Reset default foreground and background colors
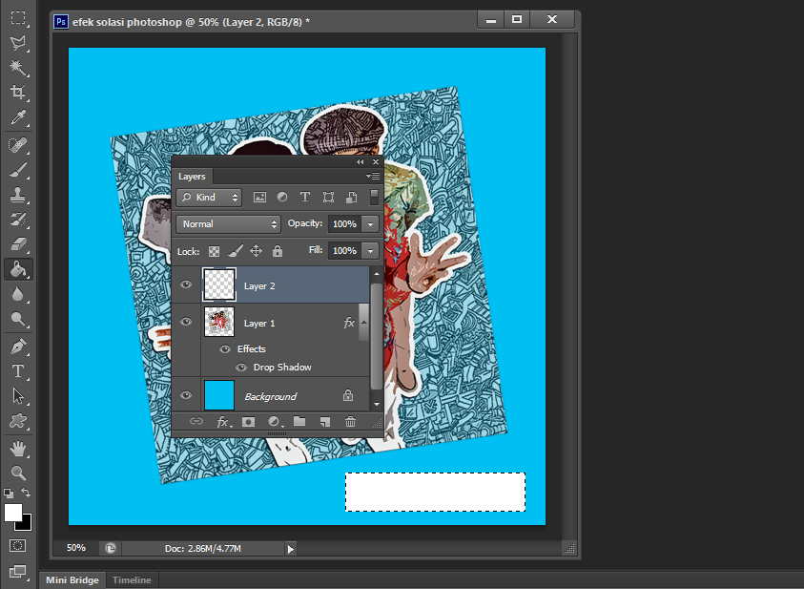 coord(9,493)
